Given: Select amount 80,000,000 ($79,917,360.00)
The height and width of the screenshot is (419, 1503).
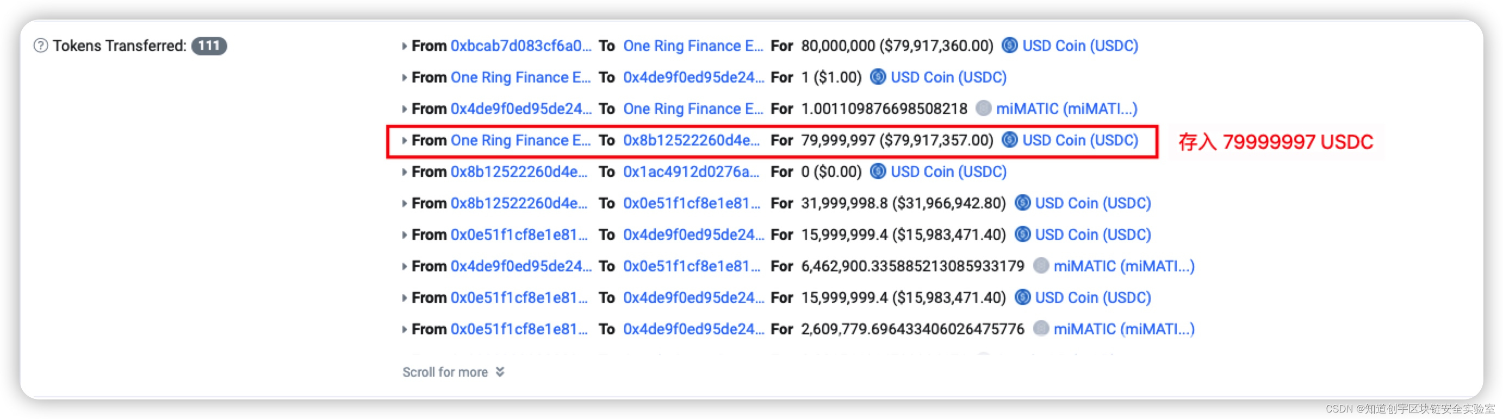Looking at the screenshot, I should (897, 46).
